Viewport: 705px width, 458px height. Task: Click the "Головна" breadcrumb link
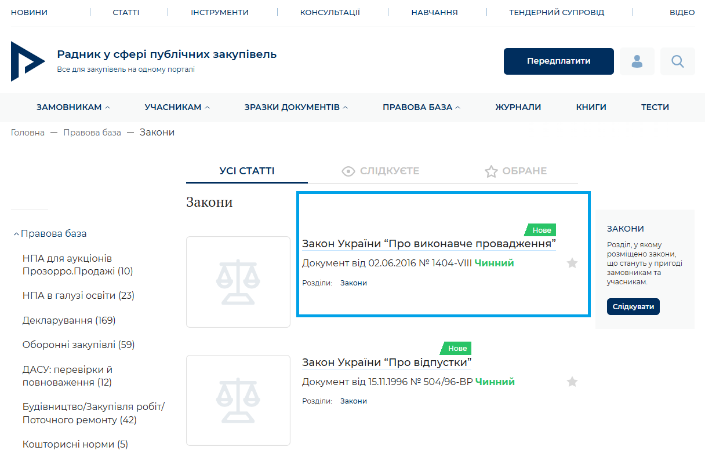click(28, 133)
